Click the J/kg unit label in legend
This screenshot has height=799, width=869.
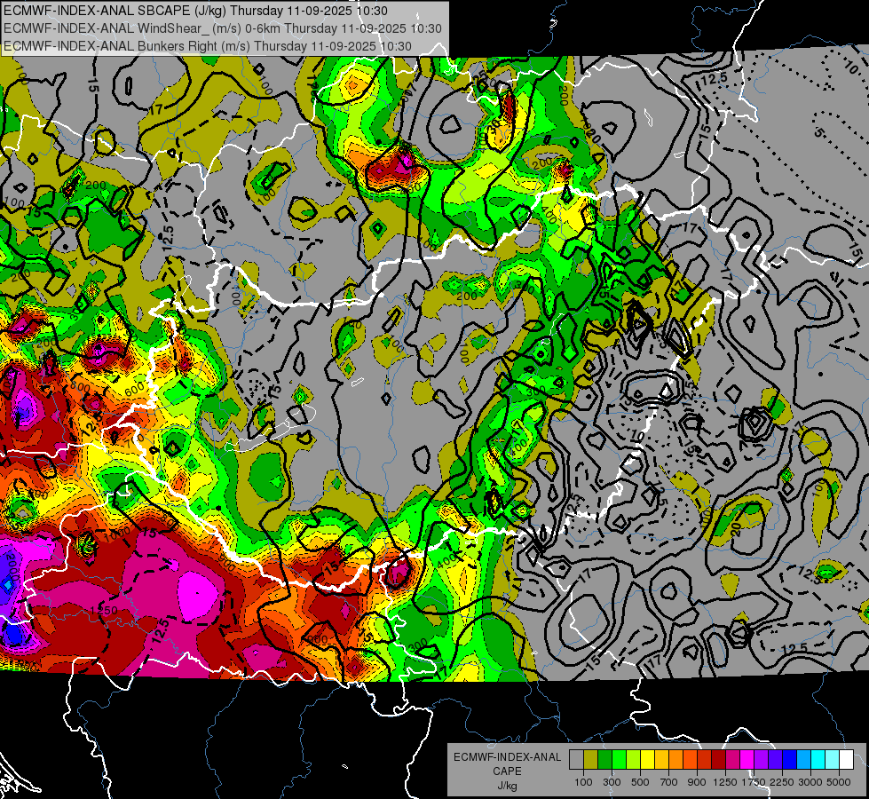tap(507, 786)
